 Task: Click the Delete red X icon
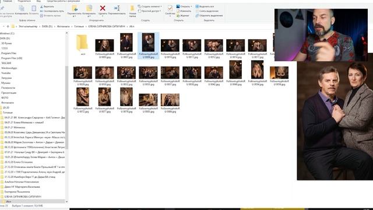pos(103,8)
